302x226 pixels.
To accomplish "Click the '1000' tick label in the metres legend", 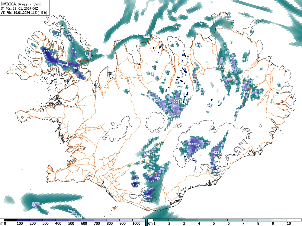I will (x=136, y=224).
